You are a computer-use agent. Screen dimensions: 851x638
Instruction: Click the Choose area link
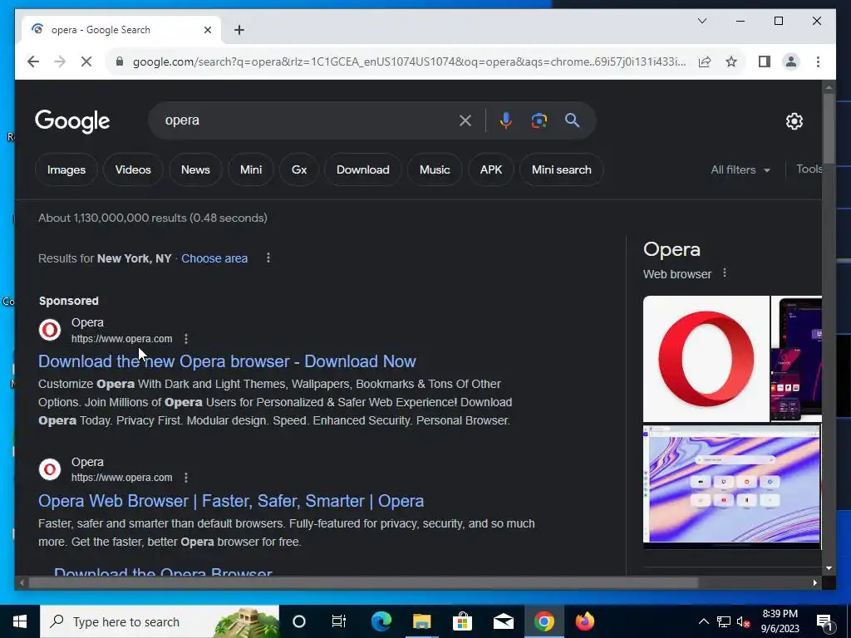[x=214, y=259]
